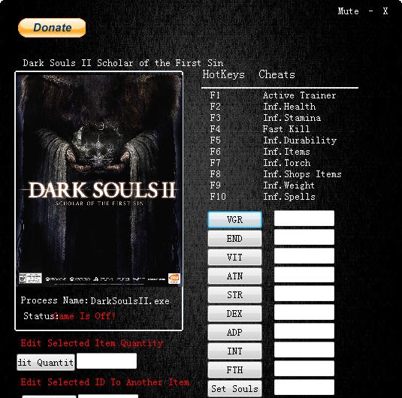Image resolution: width=402 pixels, height=398 pixels.
Task: Mute the trainer sound
Action: point(348,11)
